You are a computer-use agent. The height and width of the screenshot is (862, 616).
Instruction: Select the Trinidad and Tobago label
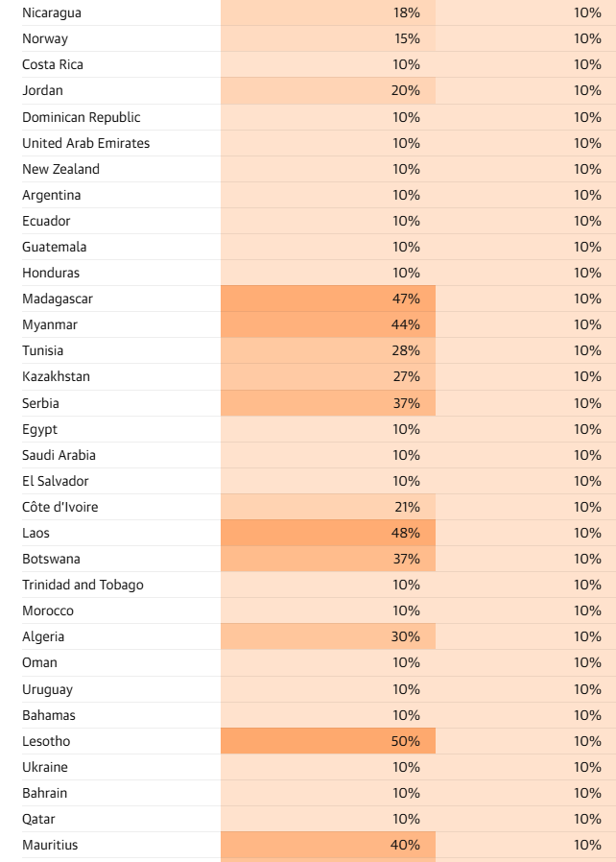click(83, 585)
